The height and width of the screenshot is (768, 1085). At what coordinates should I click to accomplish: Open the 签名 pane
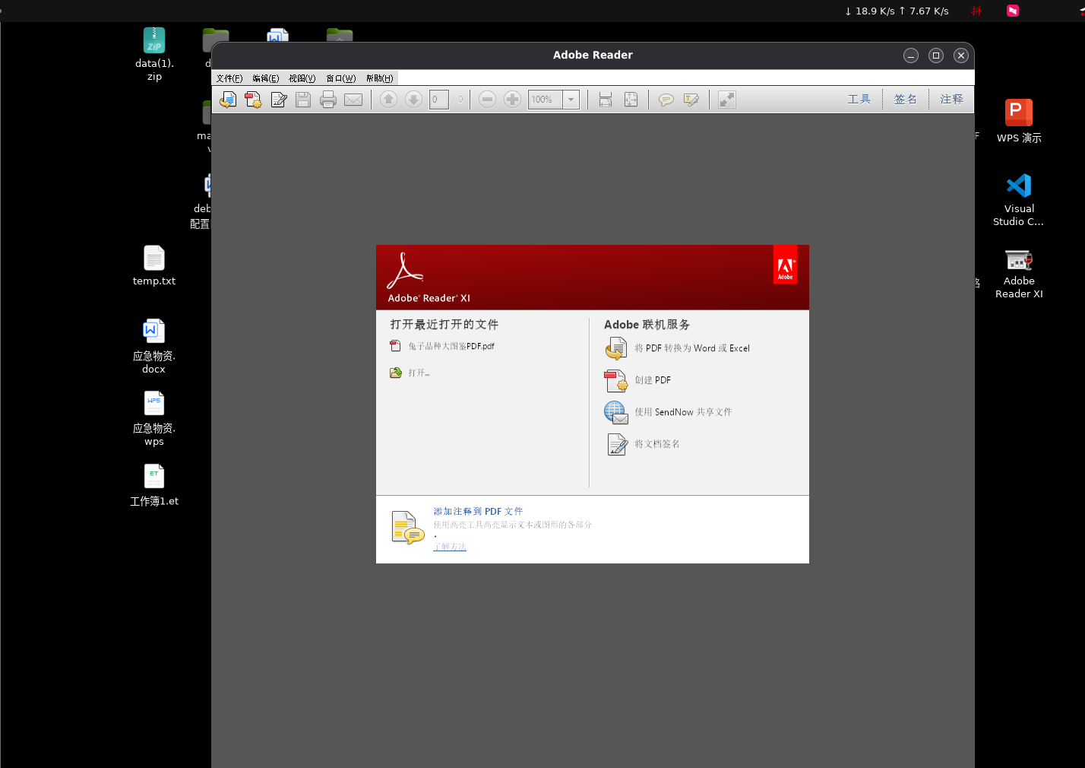[906, 100]
